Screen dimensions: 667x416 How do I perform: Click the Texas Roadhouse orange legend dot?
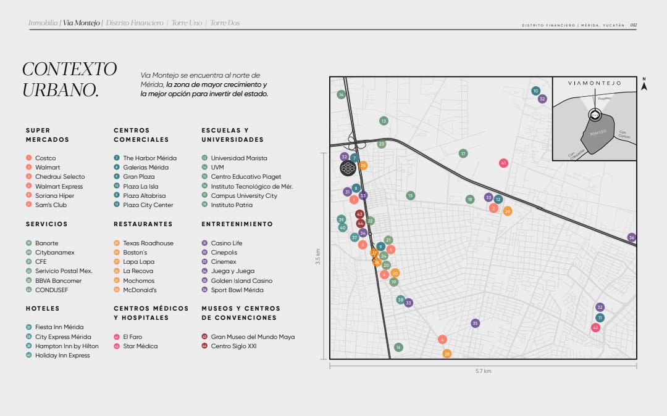(x=117, y=243)
